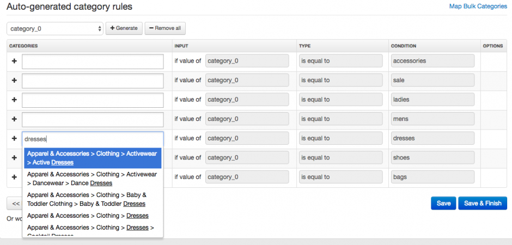This screenshot has height=245, width=512.
Task: Click the plus icon beside the shoes rule
Action: 14,158
